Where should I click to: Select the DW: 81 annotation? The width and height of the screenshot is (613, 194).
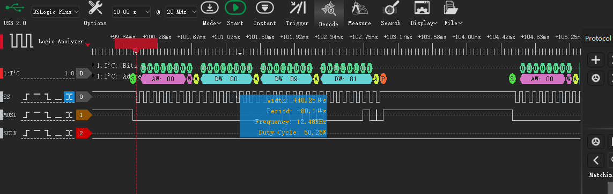coord(346,79)
